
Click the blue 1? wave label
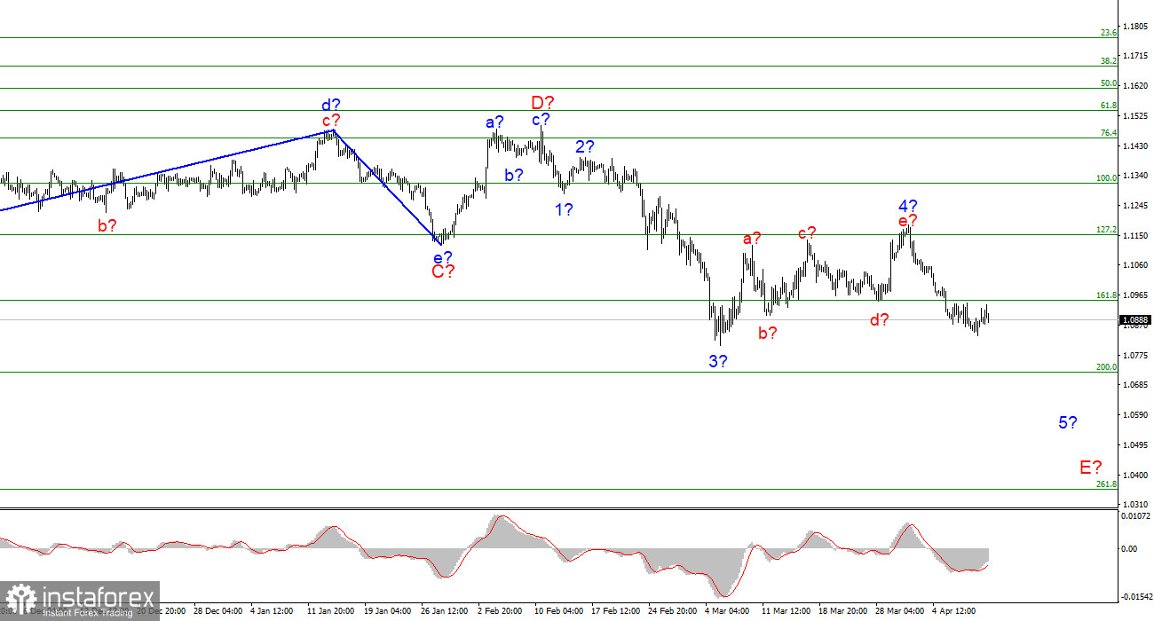click(564, 210)
